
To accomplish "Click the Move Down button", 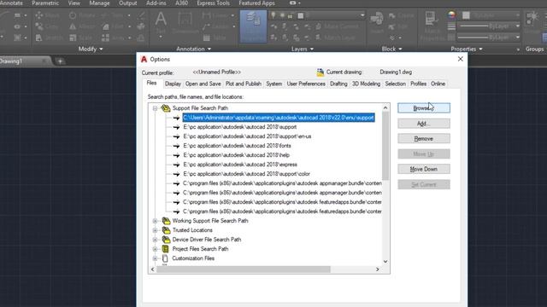I will pyautogui.click(x=424, y=169).
